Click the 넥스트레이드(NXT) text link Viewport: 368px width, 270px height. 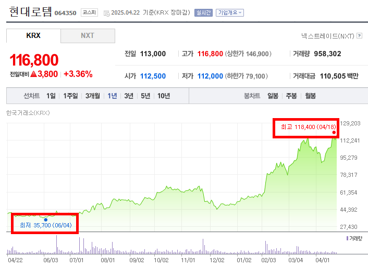pos(328,36)
